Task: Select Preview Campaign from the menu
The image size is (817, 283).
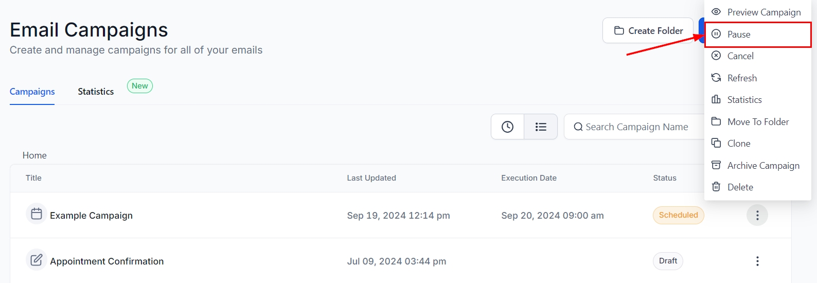Action: (763, 12)
